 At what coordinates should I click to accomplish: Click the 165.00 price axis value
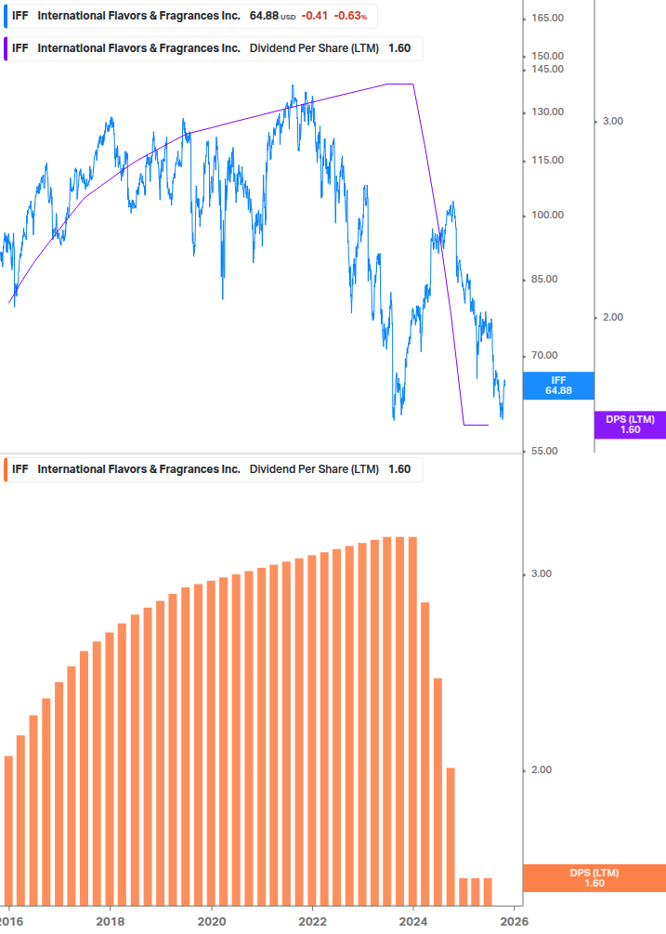[547, 18]
